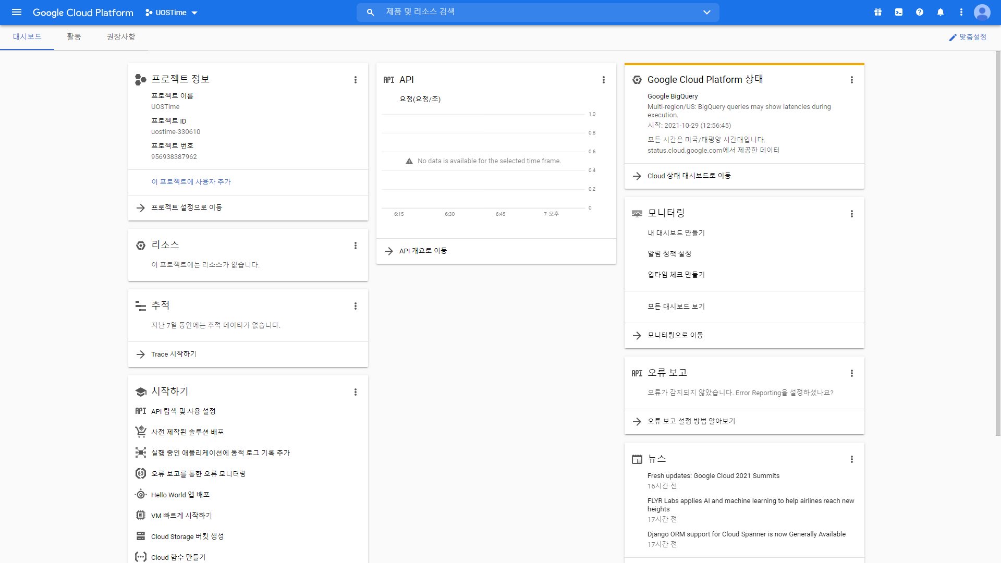Open the user account avatar
This screenshot has width=1001, height=563.
click(982, 12)
